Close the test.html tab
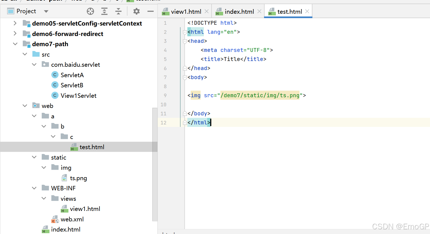This screenshot has width=430, height=234. click(x=307, y=12)
